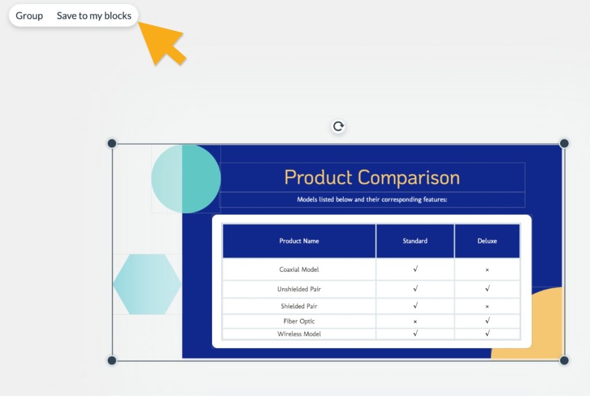Viewport: 590px width, 397px height.
Task: Select the teal circle shape
Action: click(185, 179)
